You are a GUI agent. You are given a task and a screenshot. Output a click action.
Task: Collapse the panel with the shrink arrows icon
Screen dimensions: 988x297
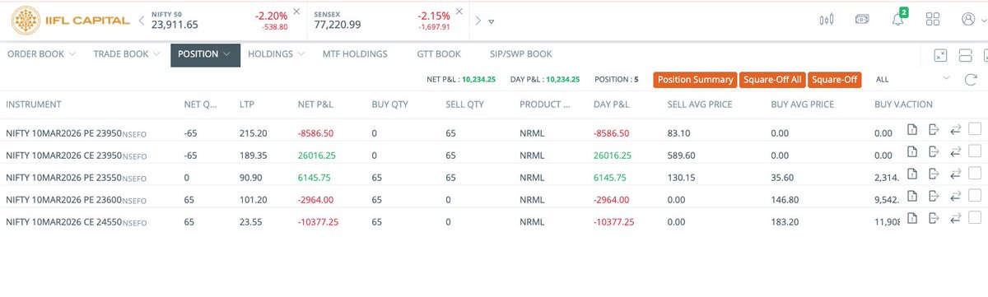[941, 55]
